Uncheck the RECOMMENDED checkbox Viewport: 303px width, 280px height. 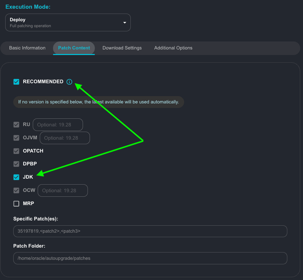16,82
